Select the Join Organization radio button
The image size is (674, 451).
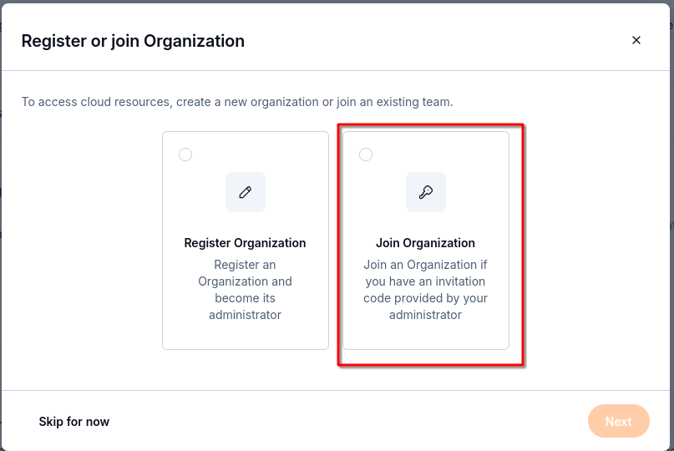click(366, 155)
